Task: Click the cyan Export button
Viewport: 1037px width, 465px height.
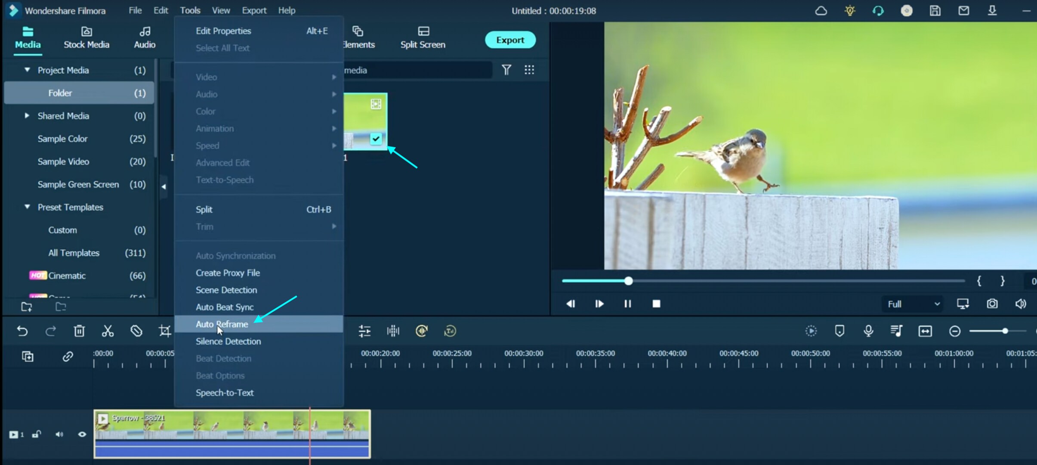Action: coord(510,40)
